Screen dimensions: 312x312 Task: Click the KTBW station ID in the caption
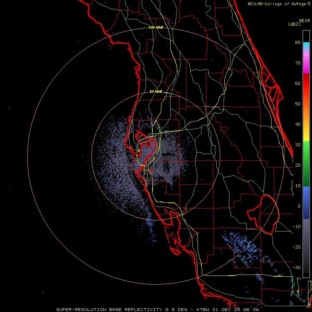tap(203, 310)
